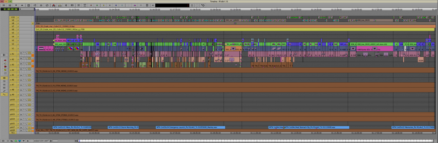438x143 pixels.
Task: Click the speaker volume icon beside the audio meter
Action: coord(153,5)
